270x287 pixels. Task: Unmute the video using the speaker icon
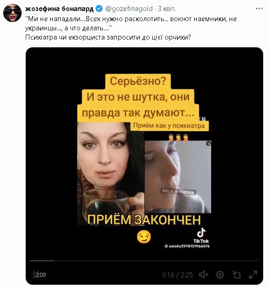(203, 275)
